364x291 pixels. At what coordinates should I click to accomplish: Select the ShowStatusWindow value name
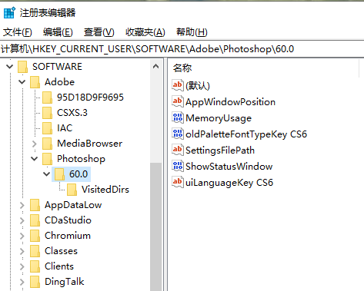[x=229, y=167]
